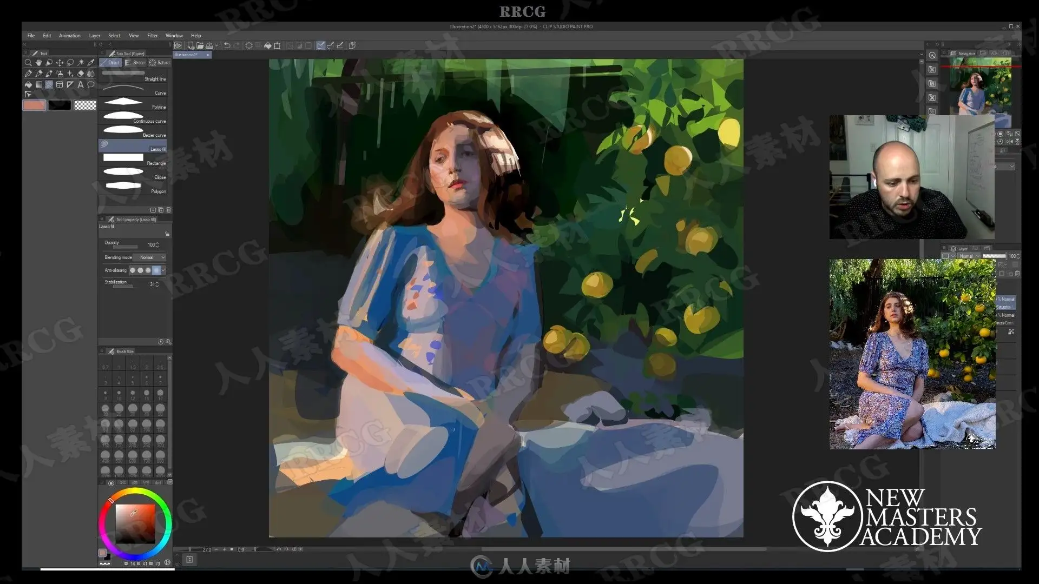Image resolution: width=1039 pixels, height=584 pixels.
Task: Select the Pen tool
Action: (28, 74)
